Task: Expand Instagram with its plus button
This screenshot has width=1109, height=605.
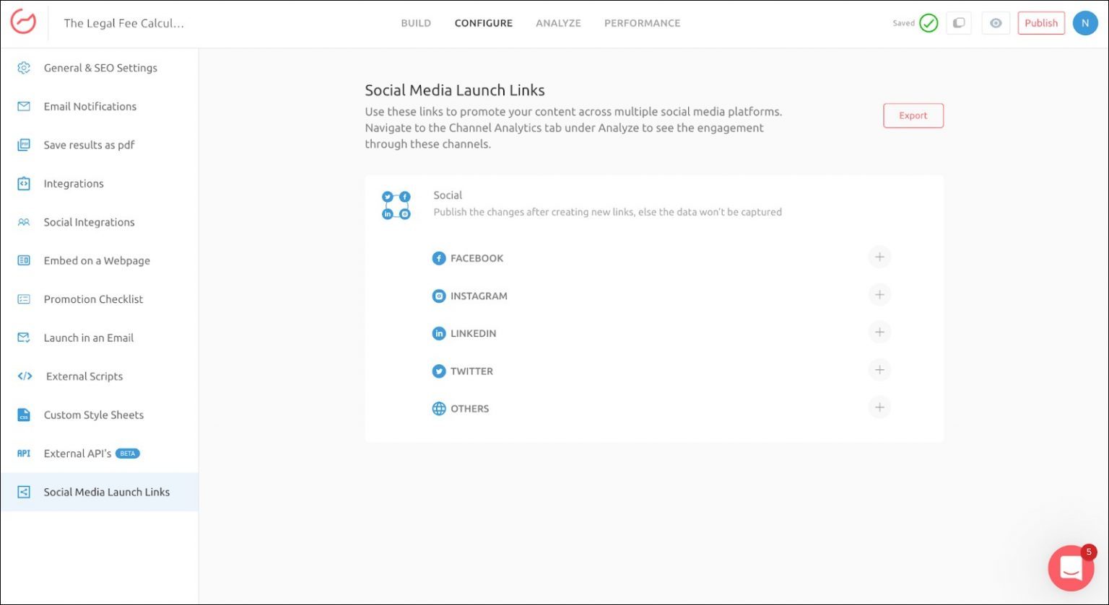Action: coord(879,295)
